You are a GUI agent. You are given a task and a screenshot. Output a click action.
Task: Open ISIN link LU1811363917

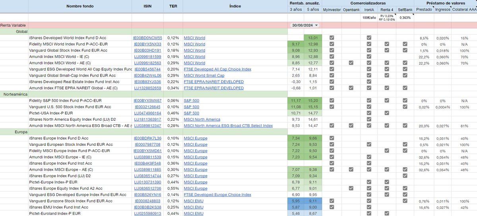(147, 120)
